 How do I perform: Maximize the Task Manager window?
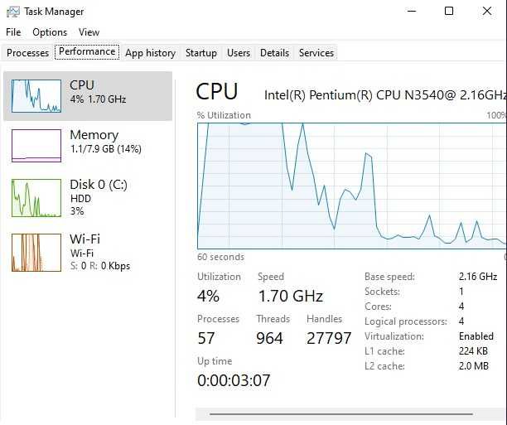tap(449, 11)
